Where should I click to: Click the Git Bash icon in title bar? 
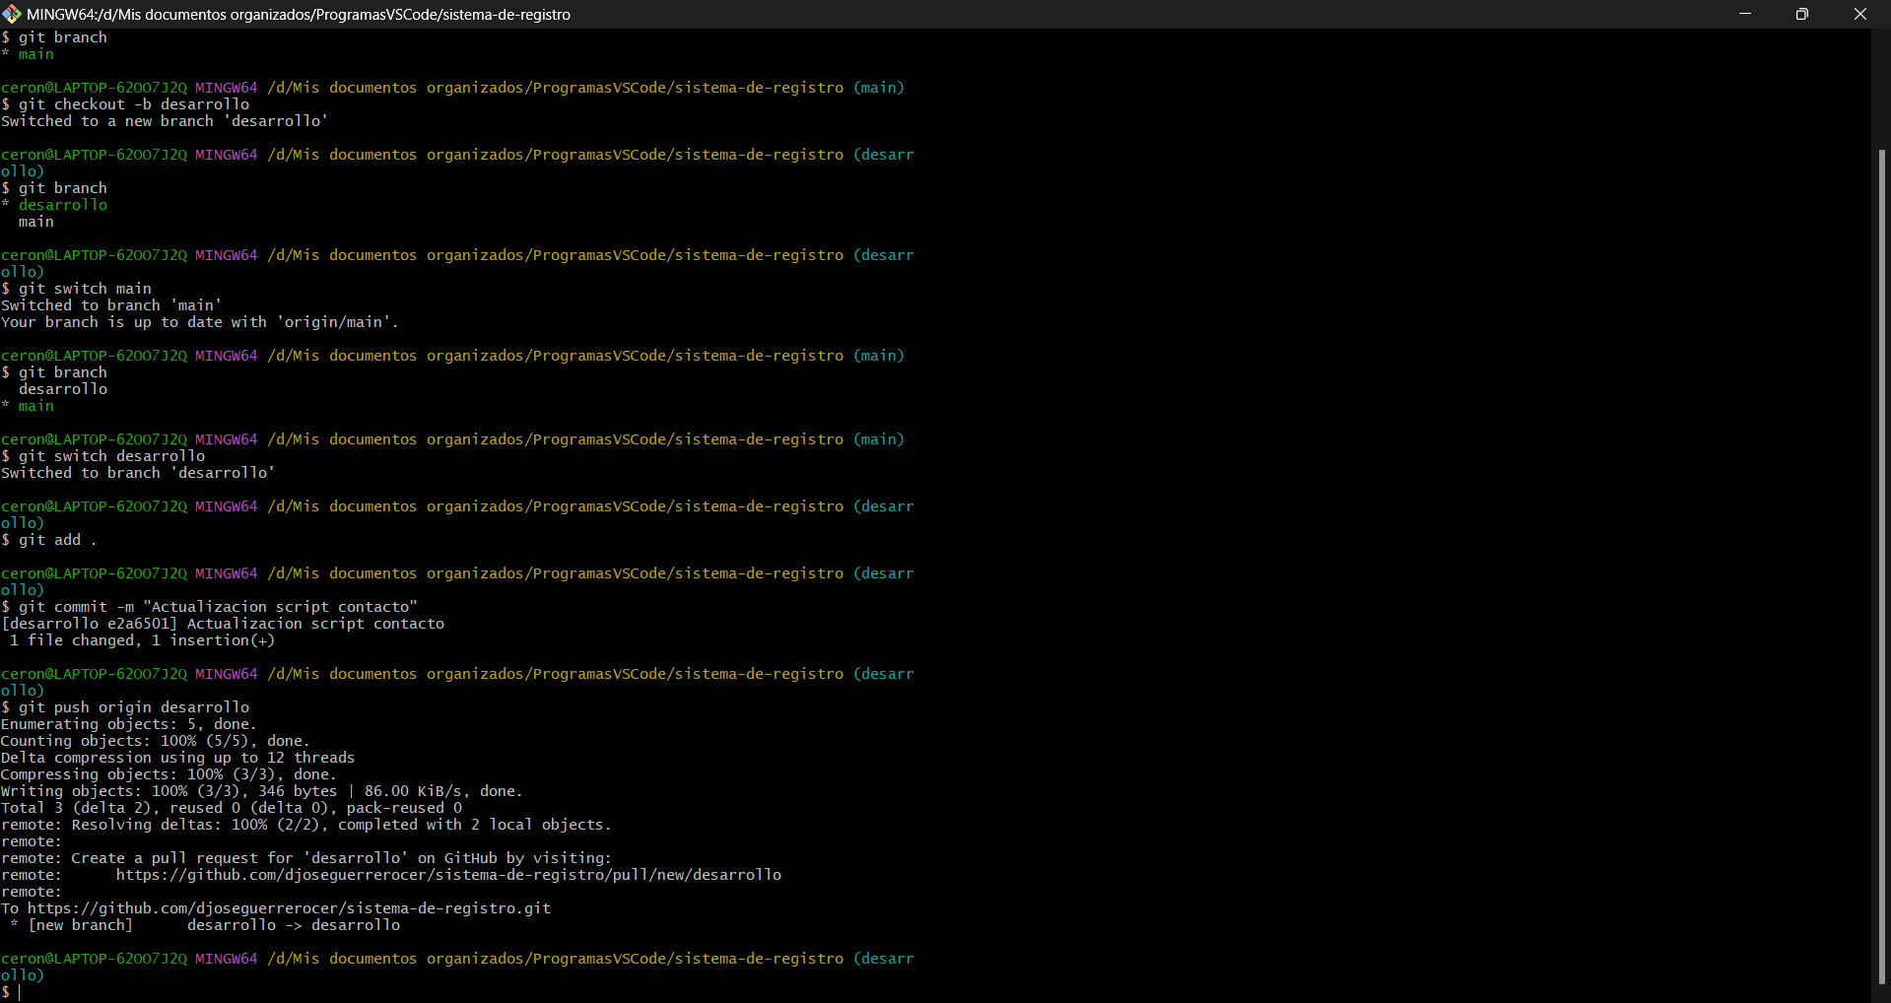[12, 14]
